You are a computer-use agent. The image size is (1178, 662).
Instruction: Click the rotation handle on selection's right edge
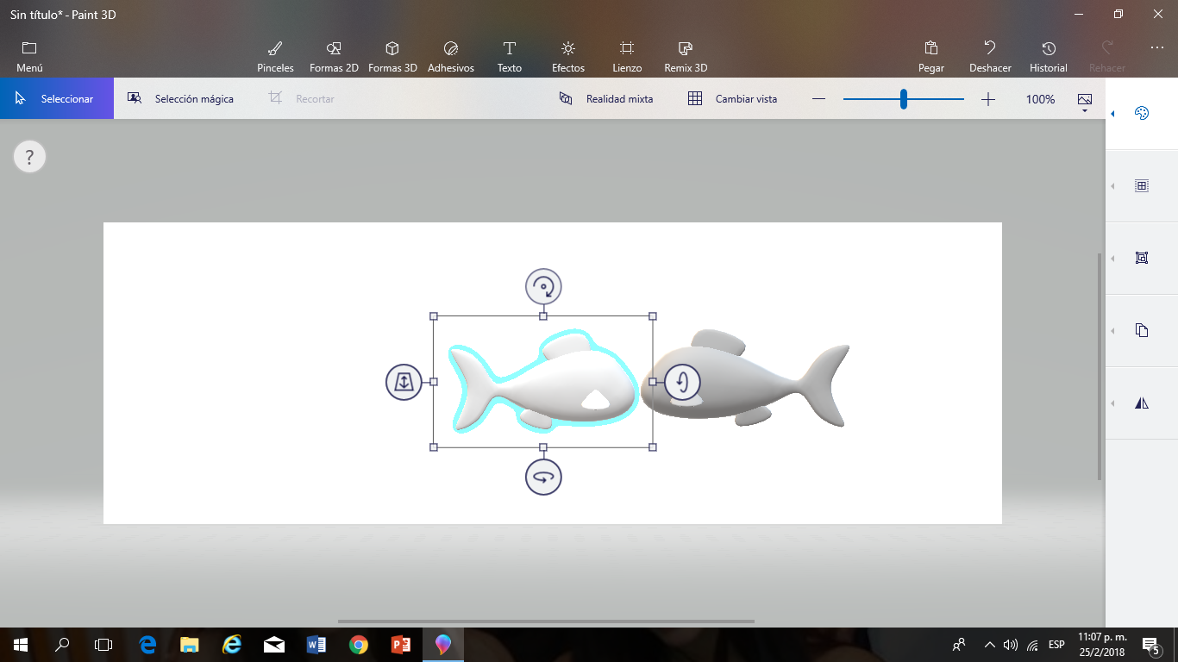tap(682, 382)
